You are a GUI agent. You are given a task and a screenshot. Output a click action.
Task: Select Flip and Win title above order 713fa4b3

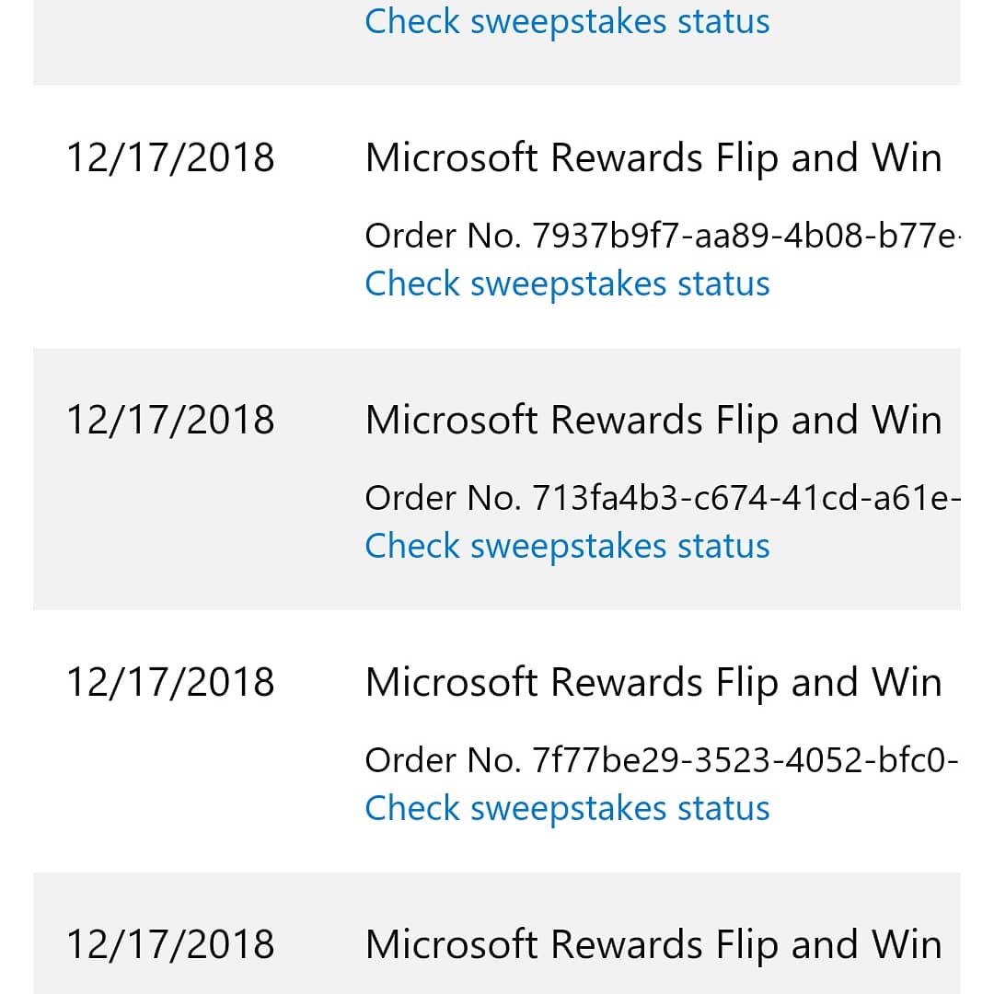point(653,421)
